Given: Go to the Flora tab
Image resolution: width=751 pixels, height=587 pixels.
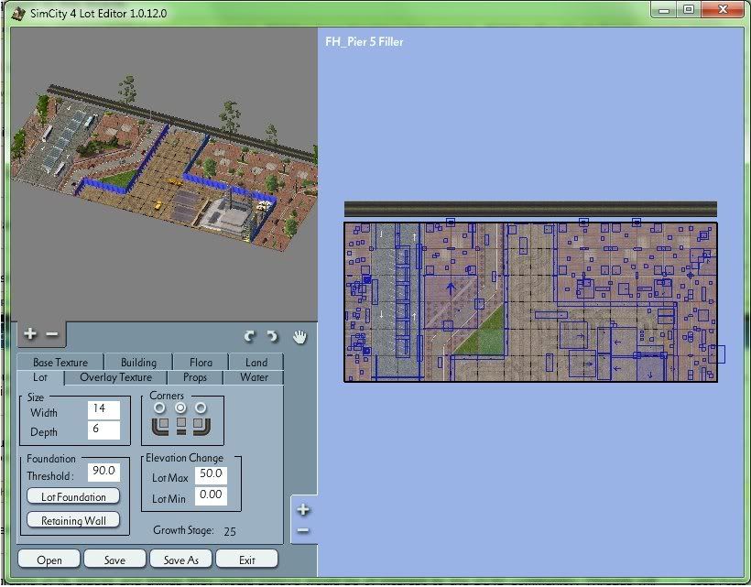Looking at the screenshot, I should 201,362.
